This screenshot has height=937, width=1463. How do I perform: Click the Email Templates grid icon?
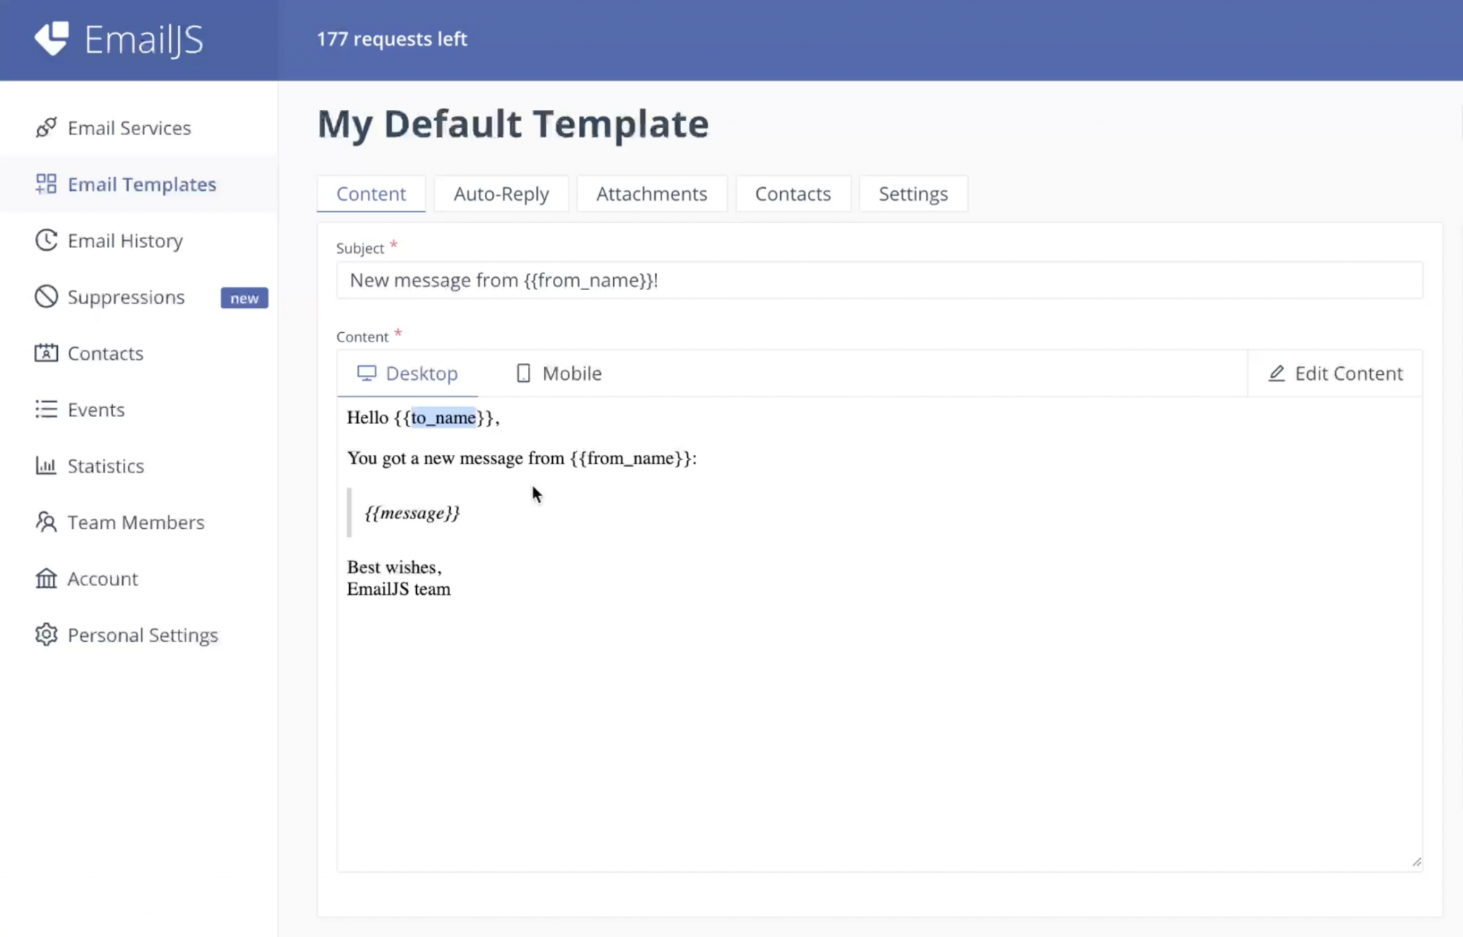46,184
